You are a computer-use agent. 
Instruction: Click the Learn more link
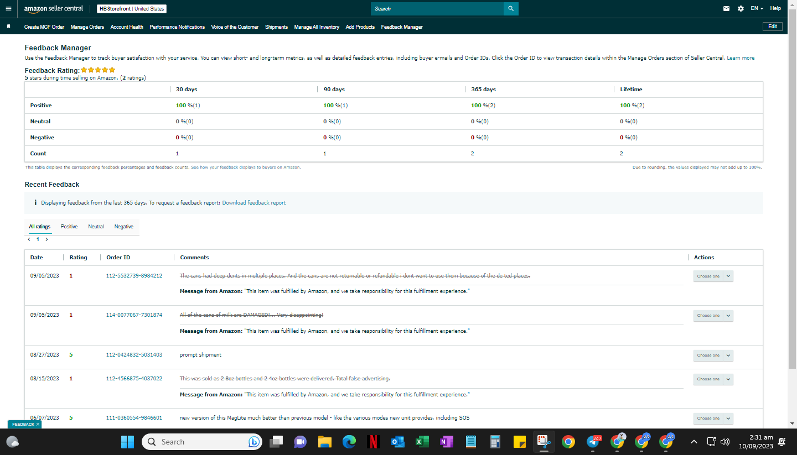pos(741,58)
